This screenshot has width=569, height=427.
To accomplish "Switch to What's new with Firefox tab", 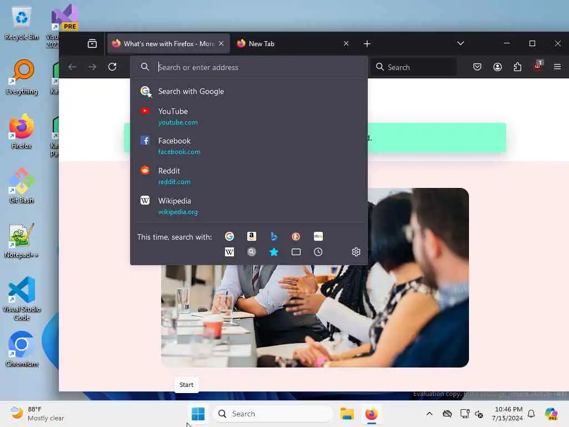I will [168, 43].
